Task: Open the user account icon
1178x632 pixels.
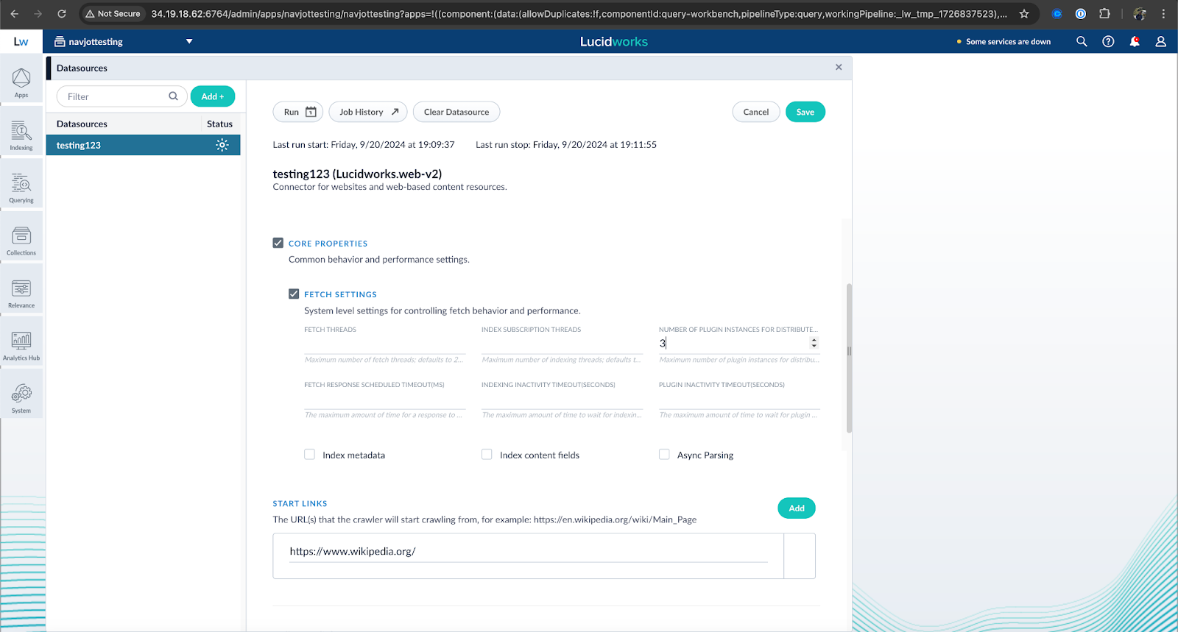Action: tap(1161, 42)
